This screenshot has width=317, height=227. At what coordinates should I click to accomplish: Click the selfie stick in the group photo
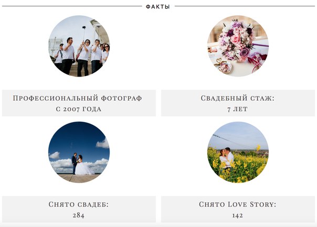[83, 34]
